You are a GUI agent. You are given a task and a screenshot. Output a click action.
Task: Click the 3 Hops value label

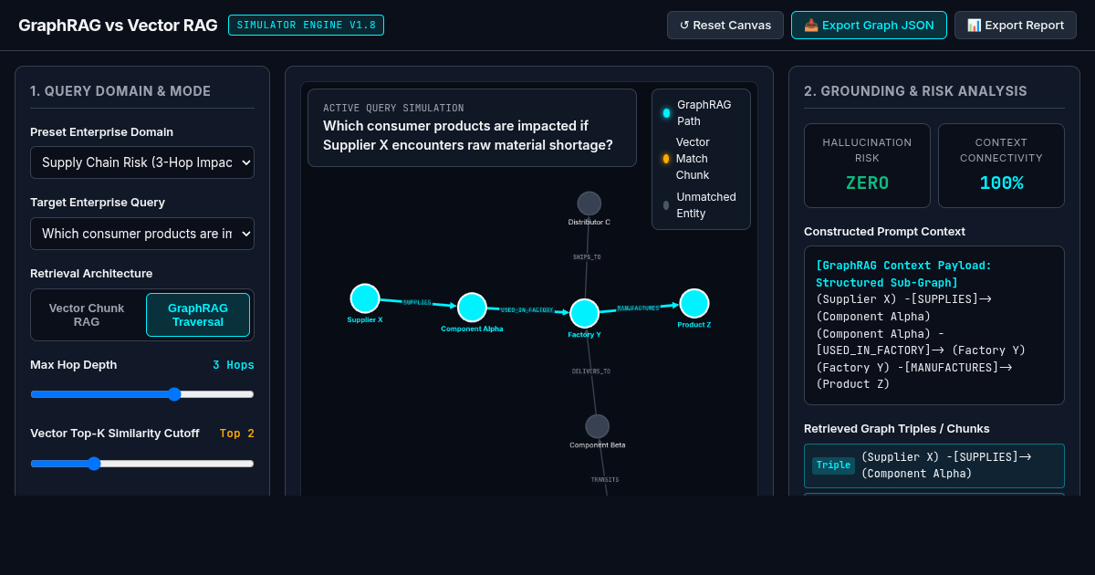[x=234, y=365]
